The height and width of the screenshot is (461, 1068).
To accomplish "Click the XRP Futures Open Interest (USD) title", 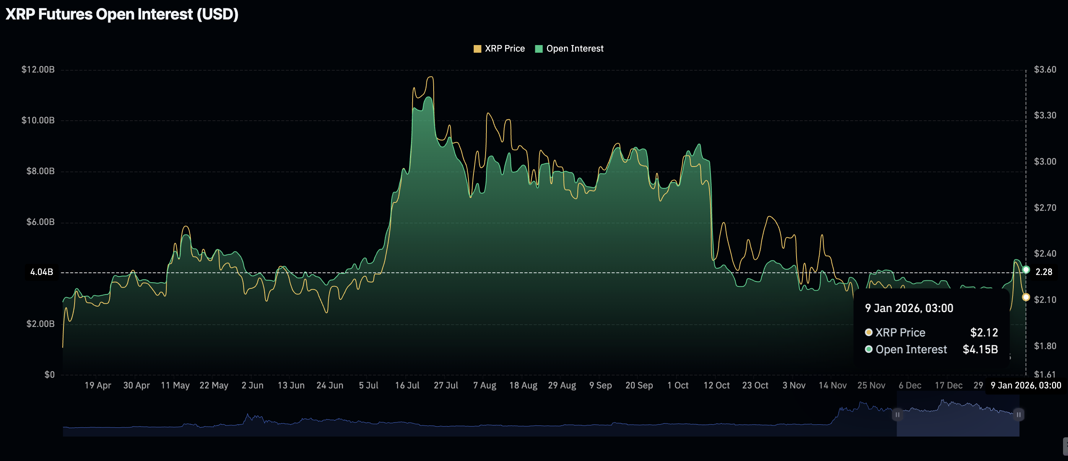I will pyautogui.click(x=122, y=14).
